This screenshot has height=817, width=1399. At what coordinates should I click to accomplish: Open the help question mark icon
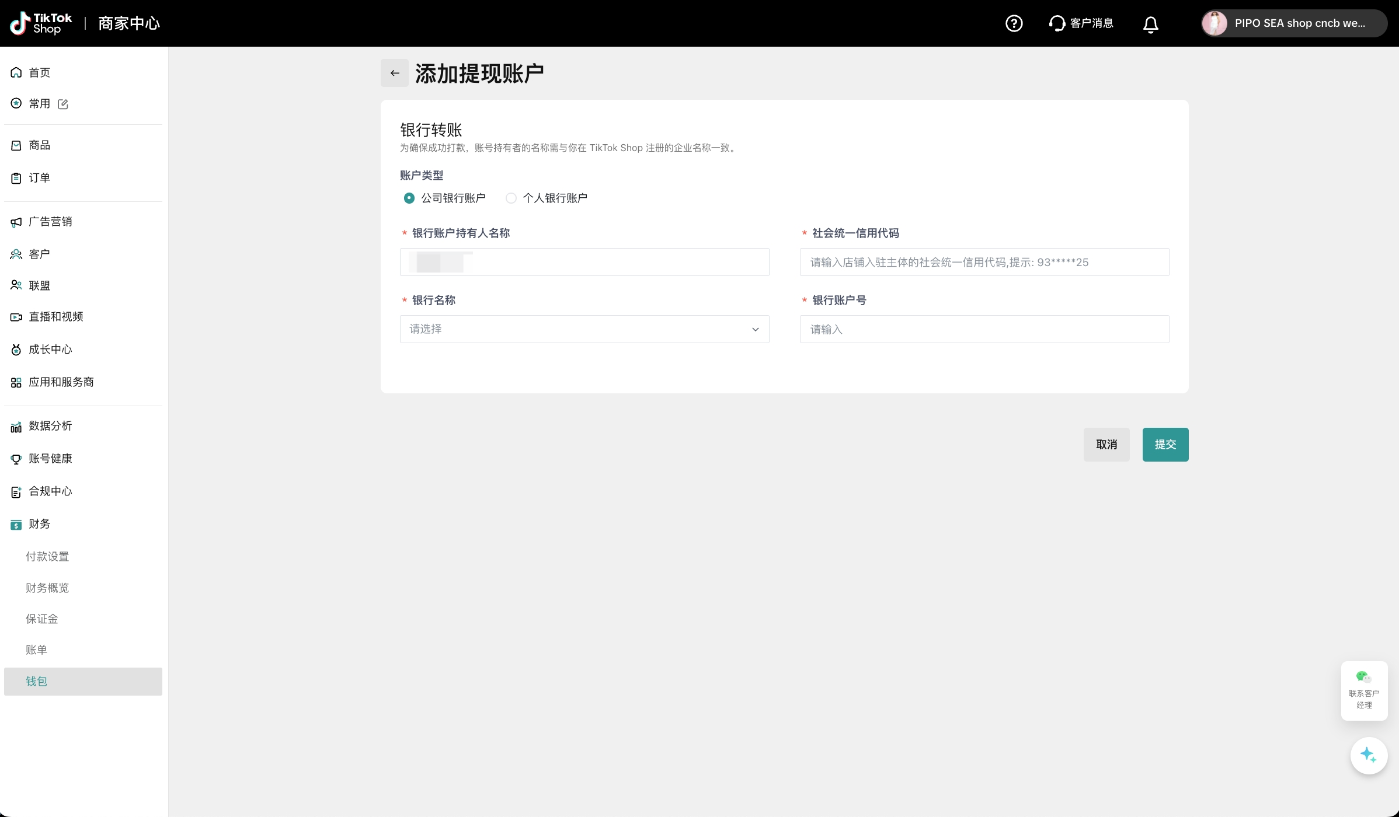coord(1014,23)
